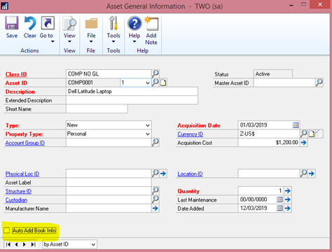Screen dimensions: 332x252
Task: Click the Structure ID link
Action: [x=18, y=191]
